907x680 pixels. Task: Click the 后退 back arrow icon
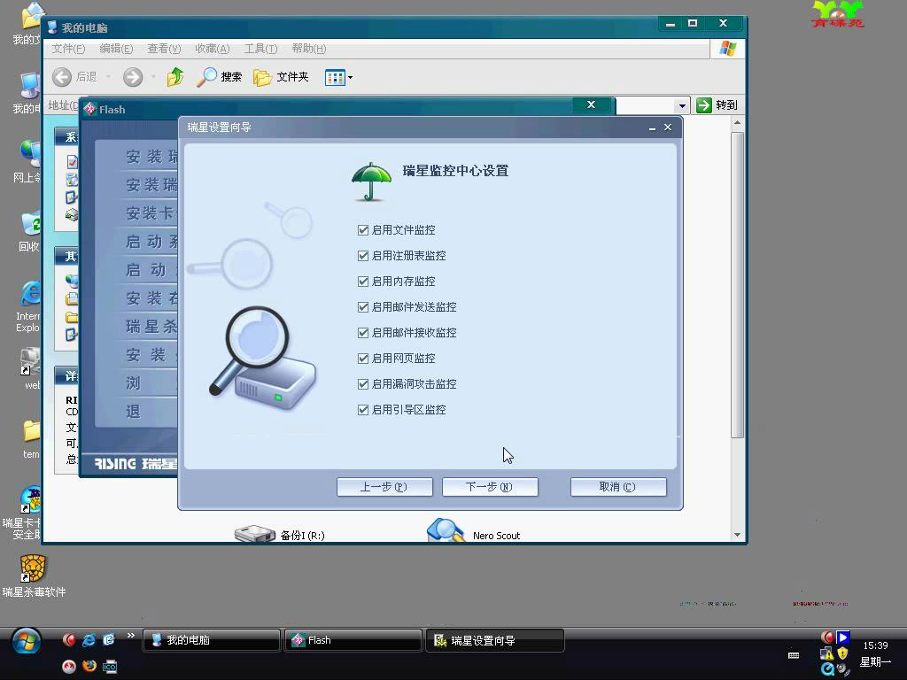62,77
